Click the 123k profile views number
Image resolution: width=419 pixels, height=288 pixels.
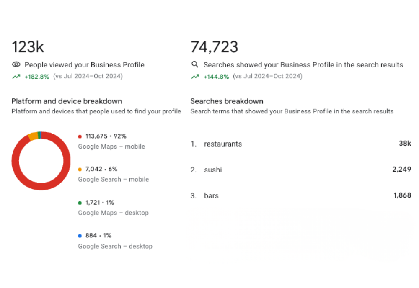28,47
